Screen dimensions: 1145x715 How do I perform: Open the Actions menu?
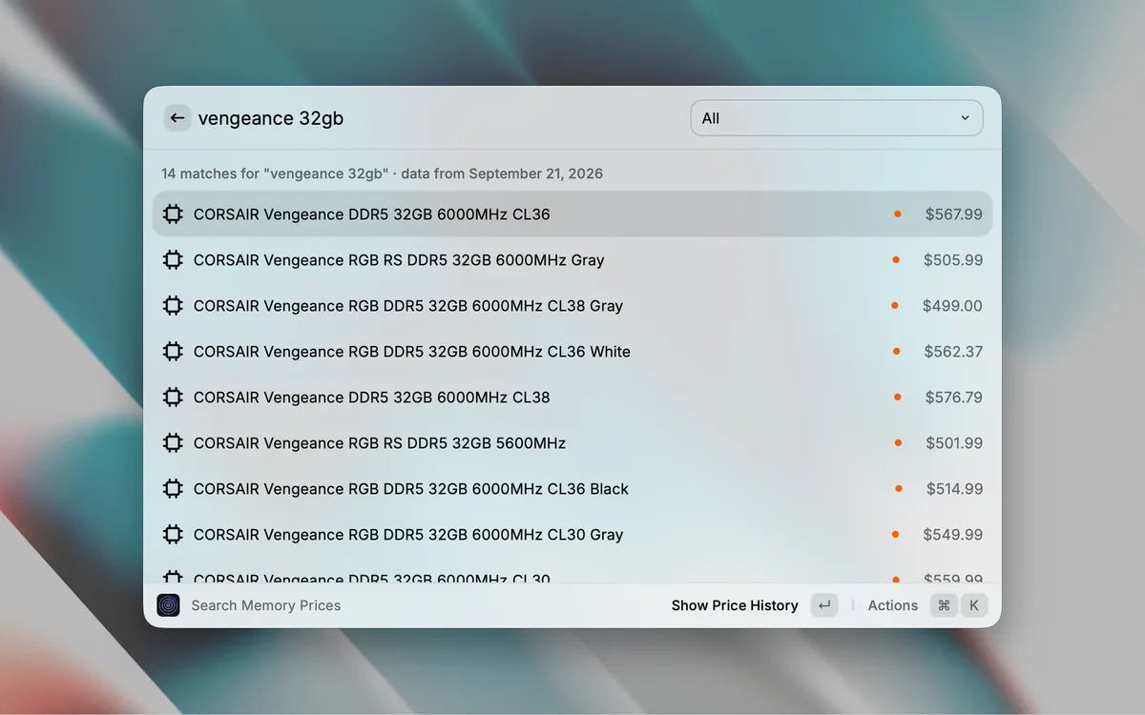pos(893,605)
